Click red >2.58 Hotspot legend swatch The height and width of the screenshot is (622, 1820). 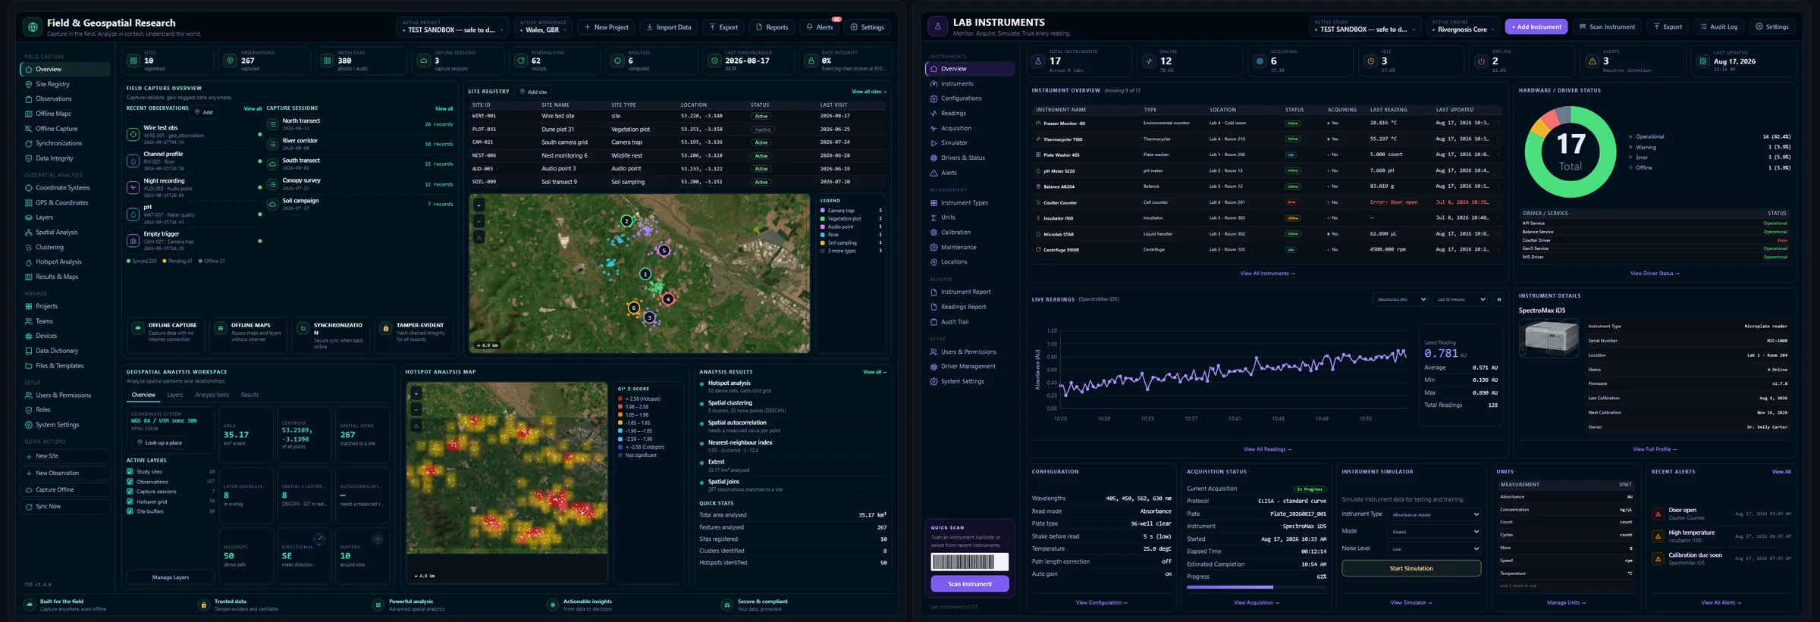coord(620,399)
